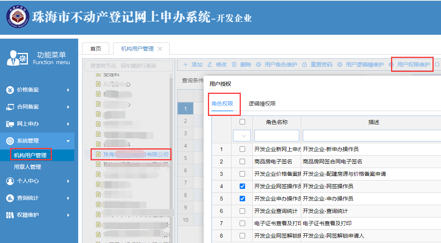Toggle the select-all checkbox in header
Screen dimensions: 441x243
point(242,122)
